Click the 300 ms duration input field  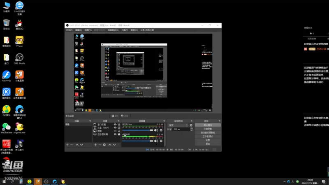[181, 129]
